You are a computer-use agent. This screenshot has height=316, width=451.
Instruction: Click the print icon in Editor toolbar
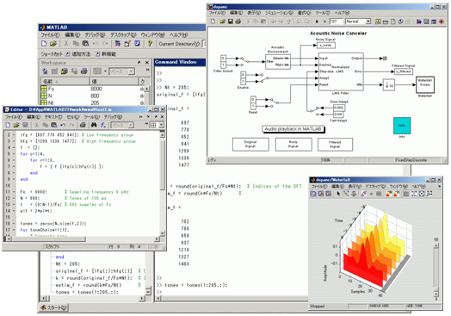pyautogui.click(x=83, y=125)
